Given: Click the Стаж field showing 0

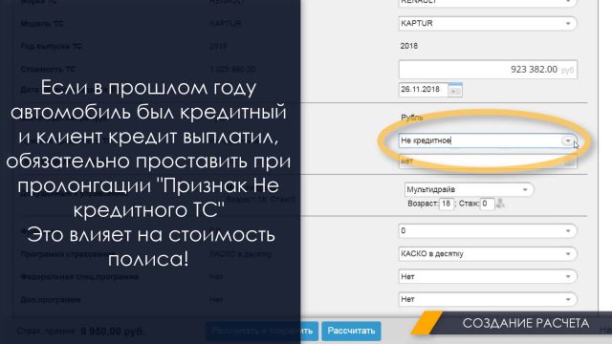Looking at the screenshot, I should [x=487, y=204].
